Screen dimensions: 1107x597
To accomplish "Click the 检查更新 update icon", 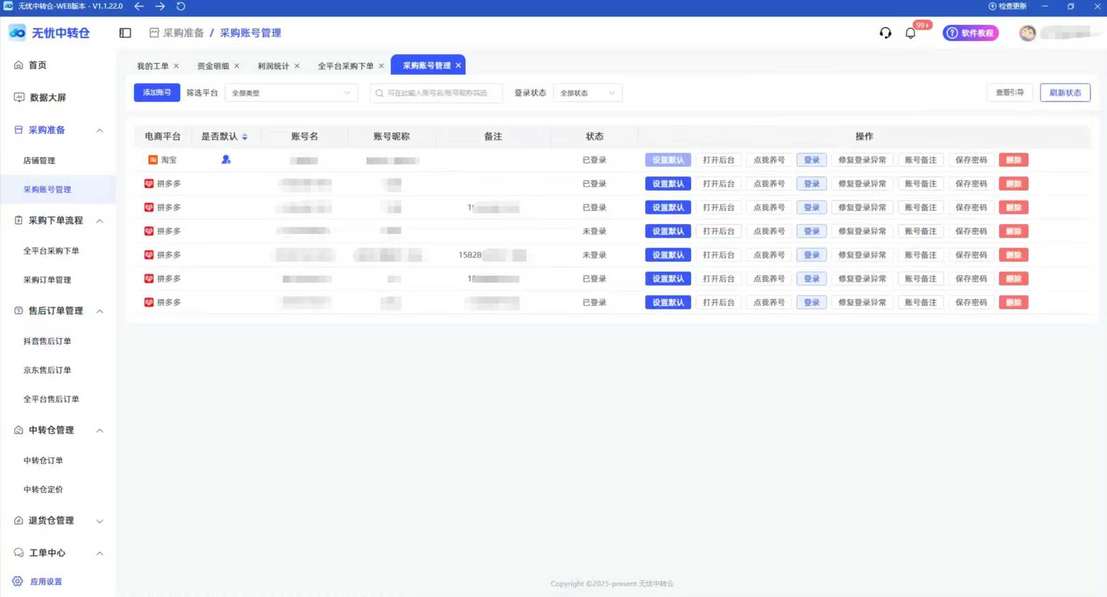I will (x=992, y=6).
